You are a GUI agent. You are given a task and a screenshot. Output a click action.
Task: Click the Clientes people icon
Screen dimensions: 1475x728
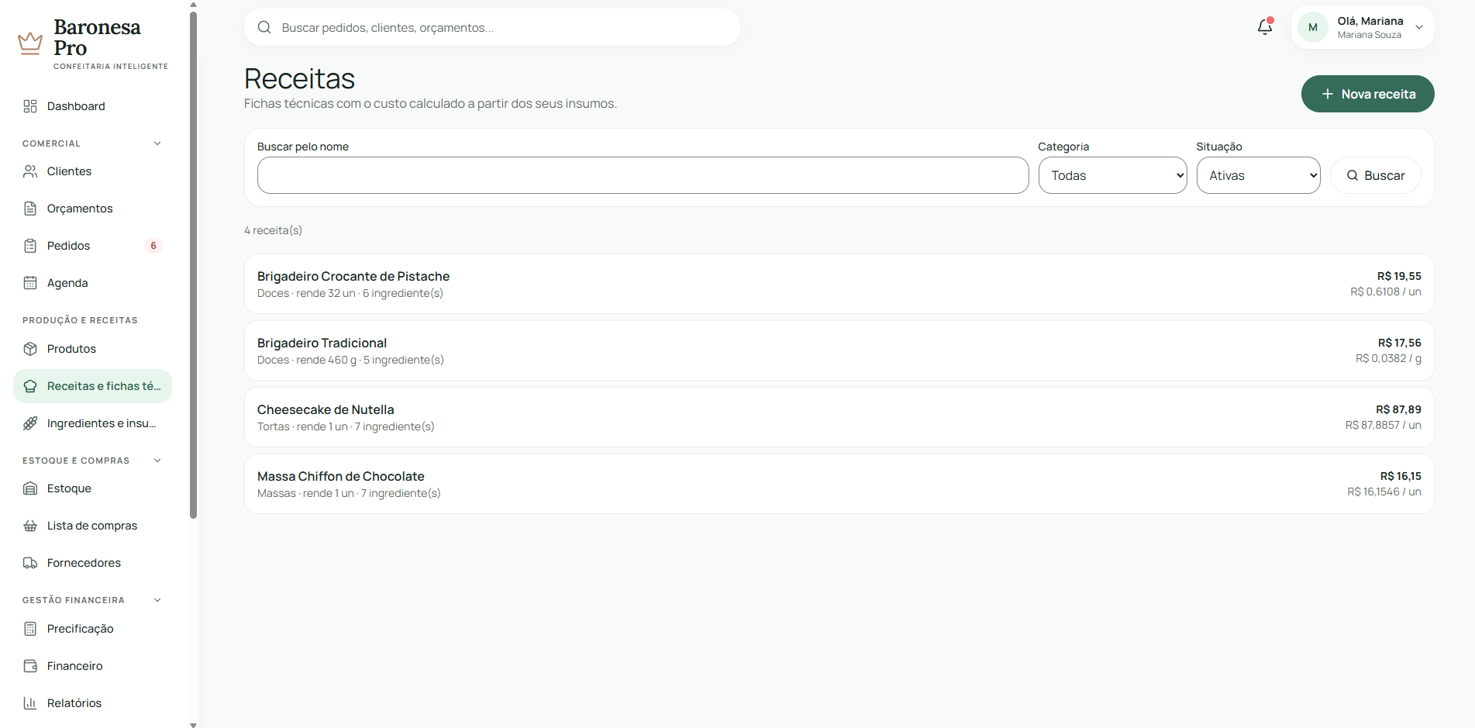click(x=30, y=171)
